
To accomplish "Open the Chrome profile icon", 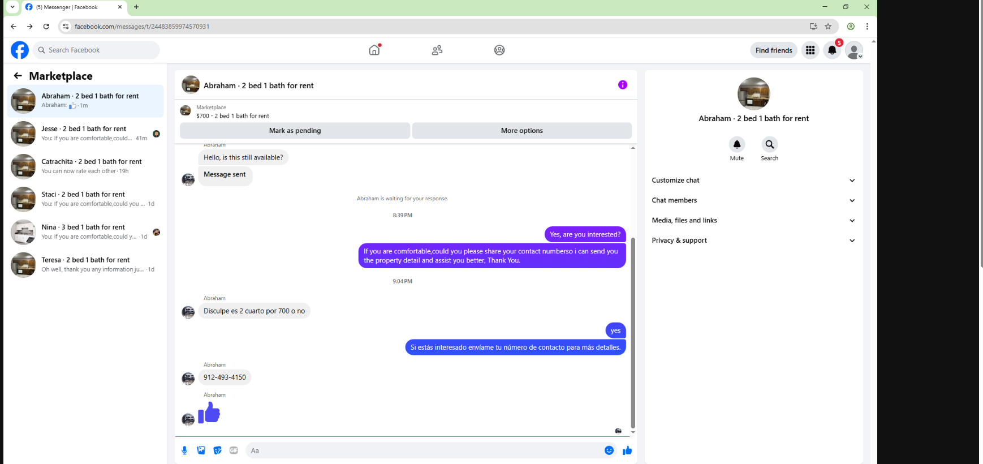I will (851, 27).
